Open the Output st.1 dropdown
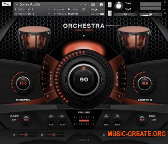This screenshot has width=168, height=144. tap(32, 9)
